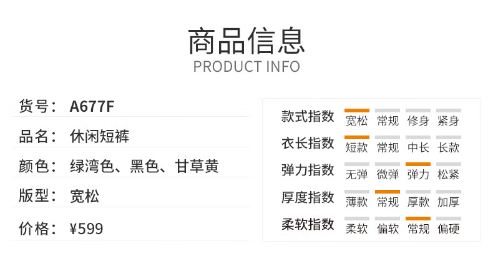Select the 紧身 style option
493x256 pixels.
(448, 121)
